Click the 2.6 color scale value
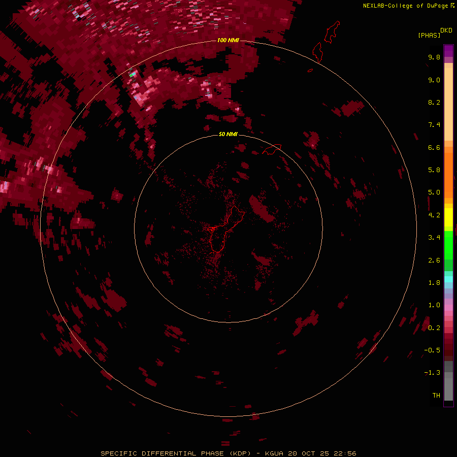 pyautogui.click(x=434, y=260)
